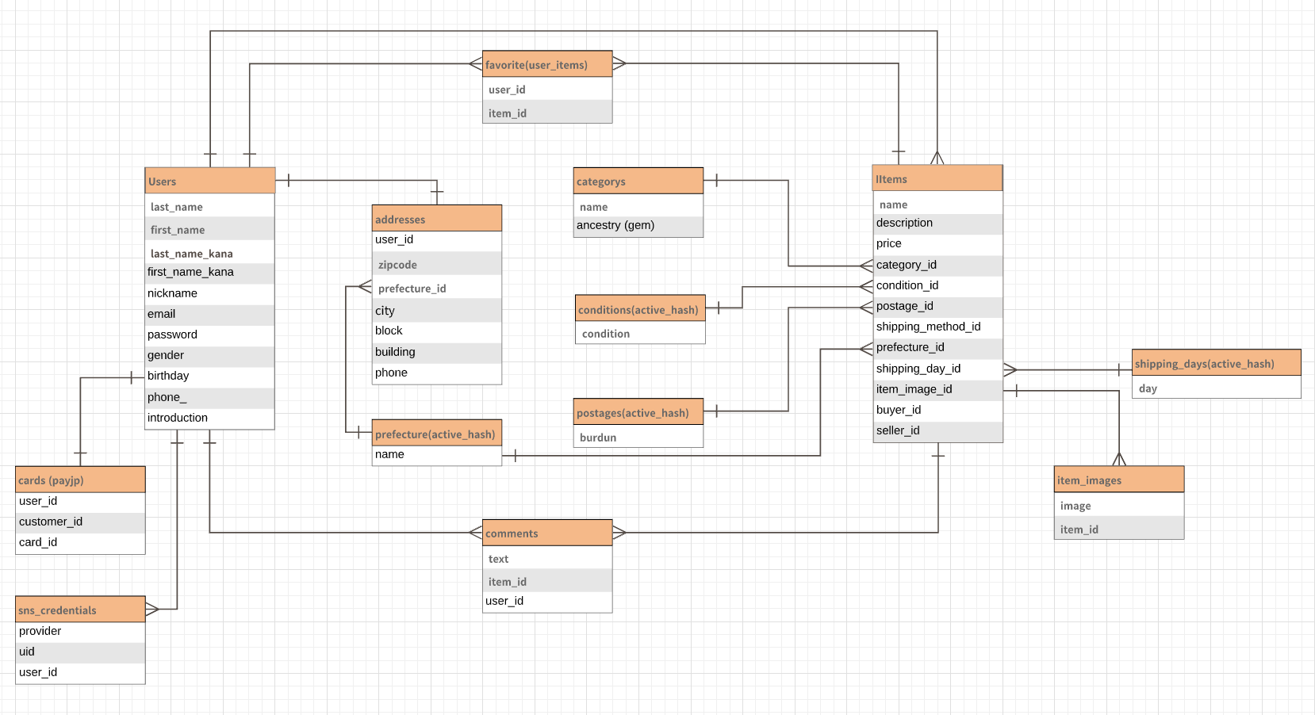Screen dimensions: 1315x715
Task: Select the comments table header
Action: (x=546, y=533)
